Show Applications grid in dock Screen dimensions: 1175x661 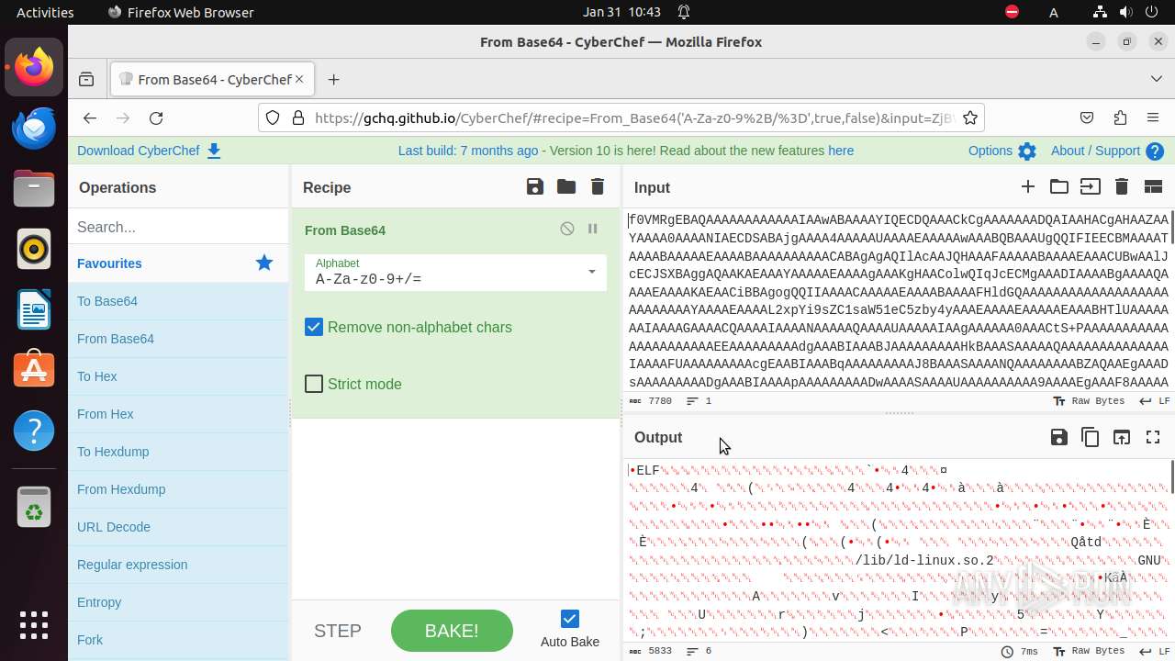[x=34, y=624]
